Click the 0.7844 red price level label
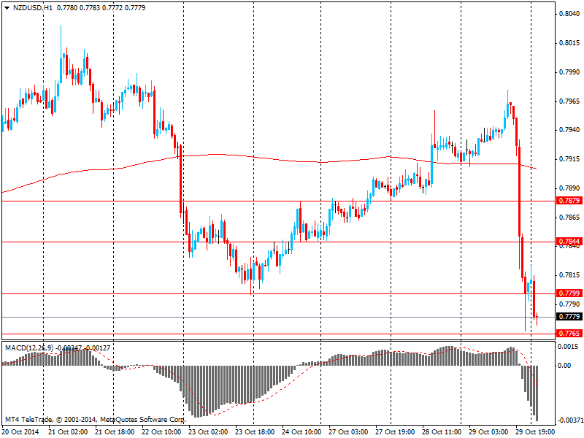 (x=569, y=242)
